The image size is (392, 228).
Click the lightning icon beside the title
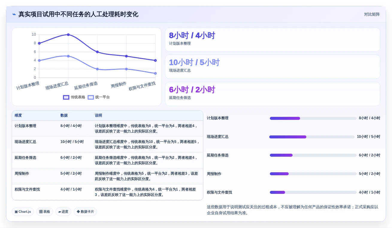[14, 14]
